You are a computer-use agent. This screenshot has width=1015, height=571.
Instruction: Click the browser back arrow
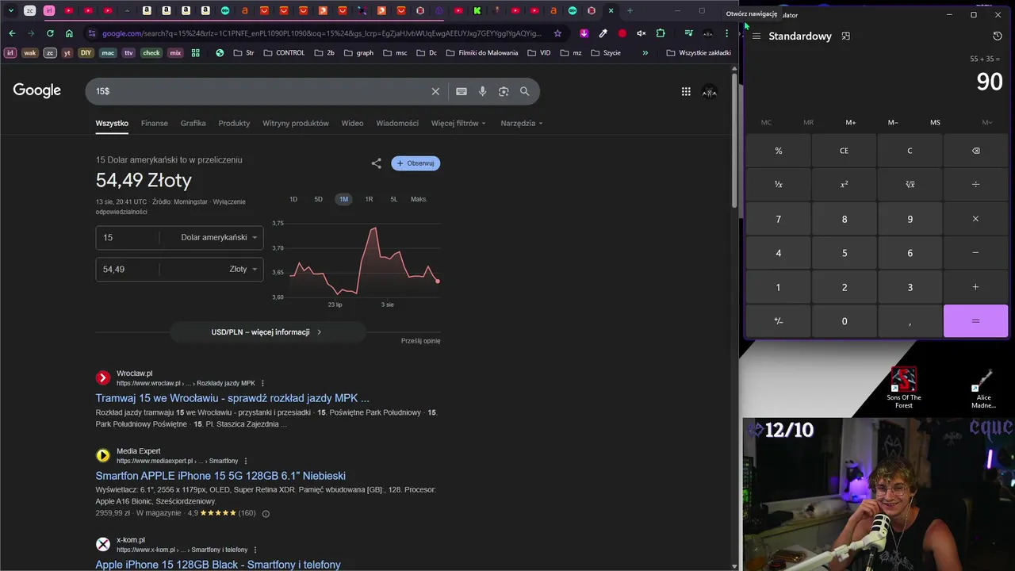click(12, 33)
